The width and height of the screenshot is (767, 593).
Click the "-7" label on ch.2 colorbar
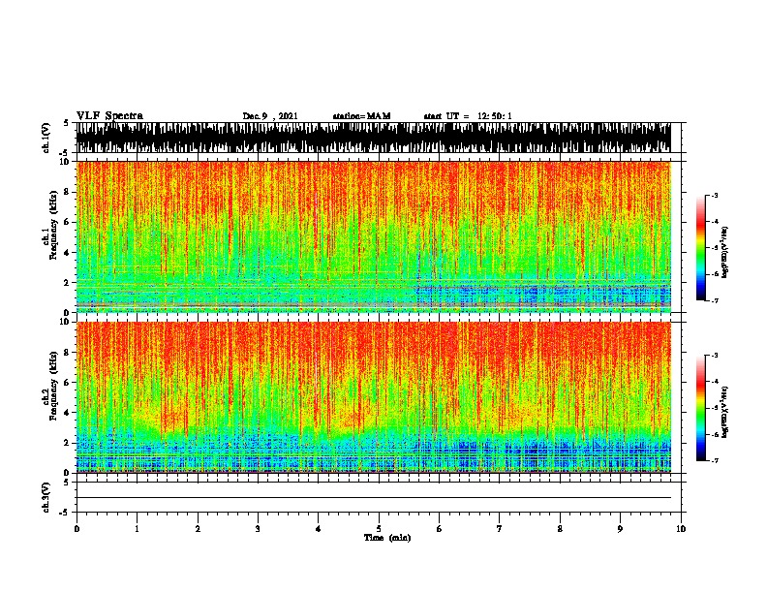pyautogui.click(x=715, y=460)
